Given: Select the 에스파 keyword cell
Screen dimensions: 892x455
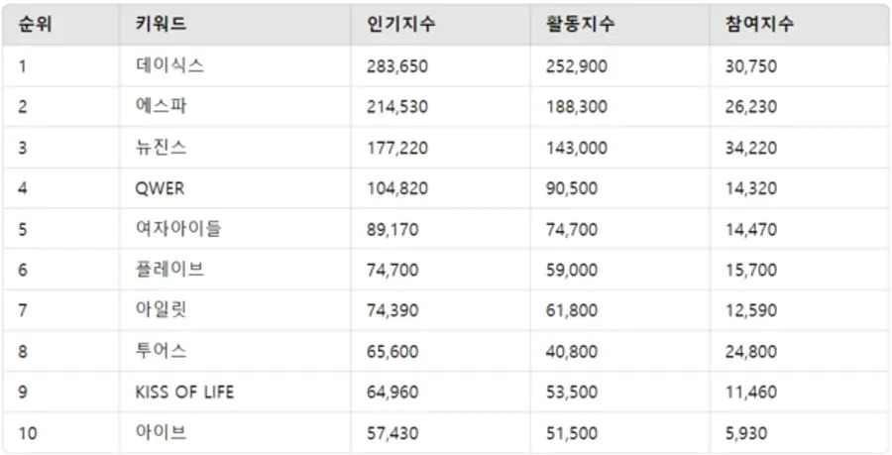Looking at the screenshot, I should click(x=161, y=107).
